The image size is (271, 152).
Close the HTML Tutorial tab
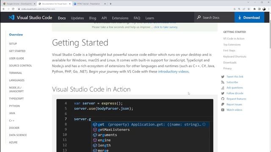(105, 4)
